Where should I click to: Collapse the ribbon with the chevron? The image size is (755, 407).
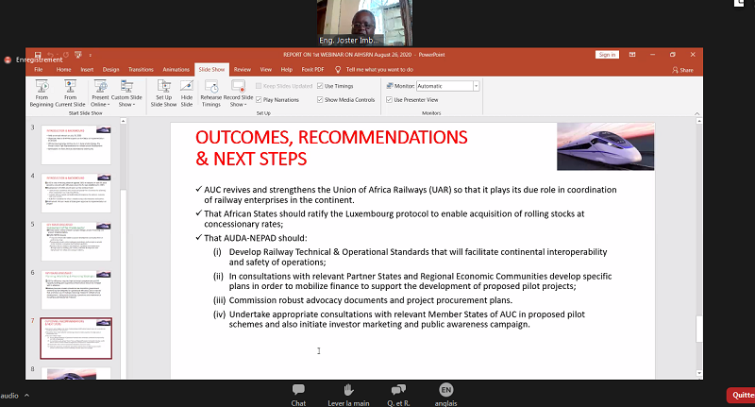[x=696, y=113]
